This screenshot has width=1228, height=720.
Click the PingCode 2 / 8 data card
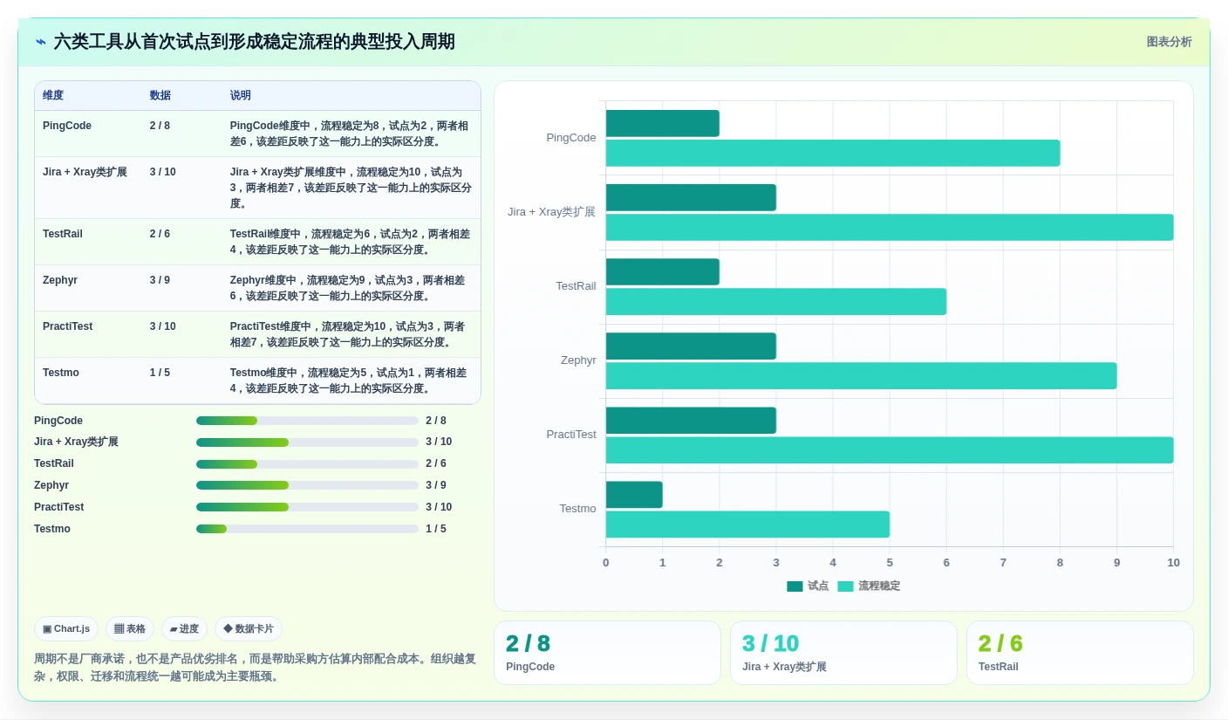pos(607,653)
